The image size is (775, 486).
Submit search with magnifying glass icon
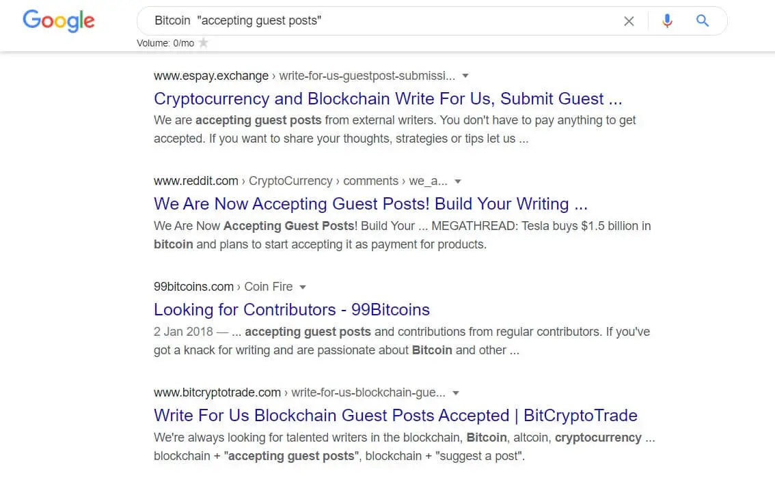[x=703, y=20]
